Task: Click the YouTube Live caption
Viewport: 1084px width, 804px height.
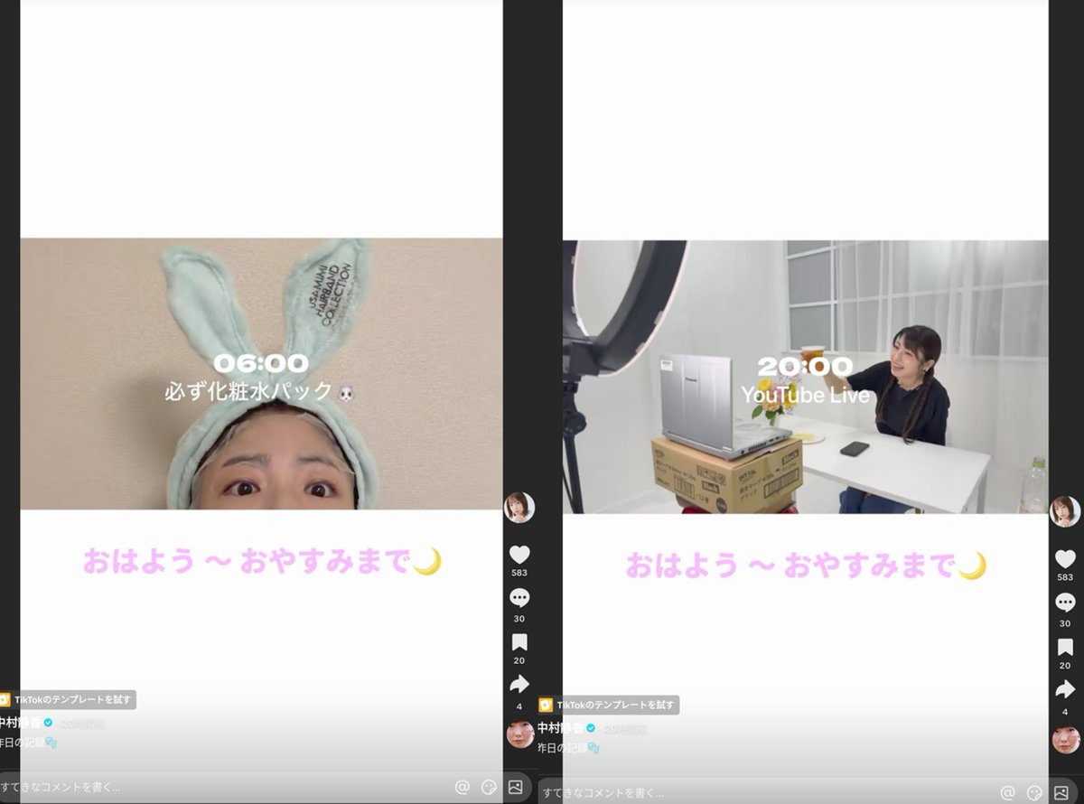Action: pos(806,396)
